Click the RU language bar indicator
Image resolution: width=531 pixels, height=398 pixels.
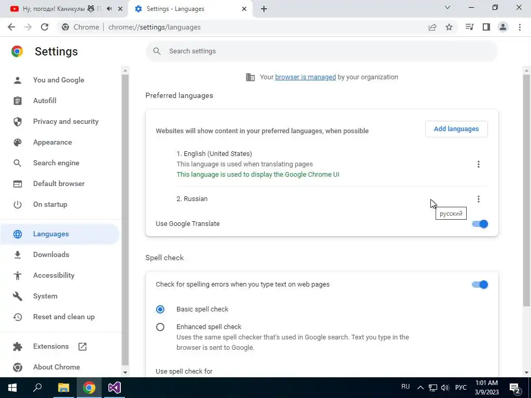(x=406, y=387)
